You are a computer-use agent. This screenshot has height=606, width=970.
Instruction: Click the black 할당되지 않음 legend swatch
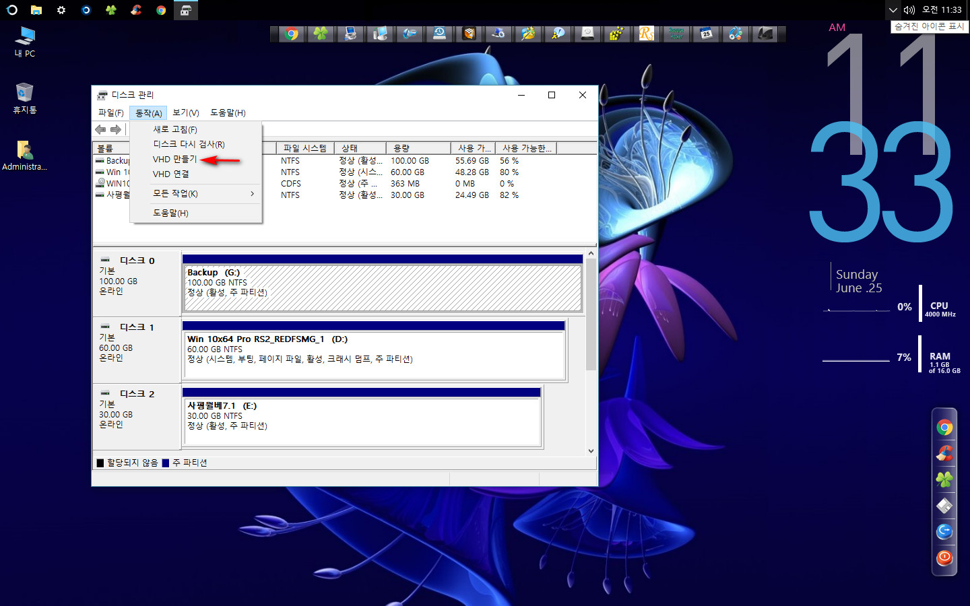tap(100, 463)
